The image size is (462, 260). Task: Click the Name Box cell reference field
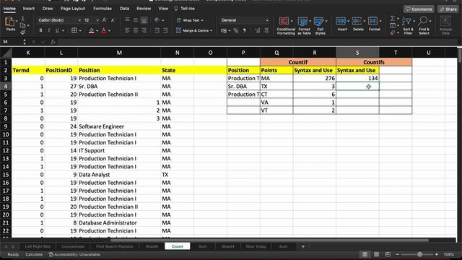point(12,42)
